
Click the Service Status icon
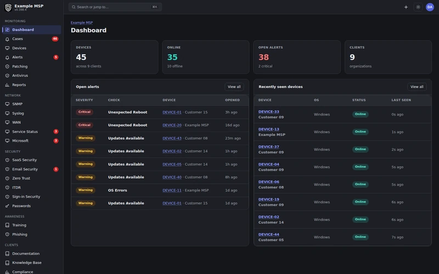(7, 132)
